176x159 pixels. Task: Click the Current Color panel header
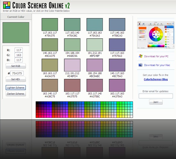click(x=16, y=17)
